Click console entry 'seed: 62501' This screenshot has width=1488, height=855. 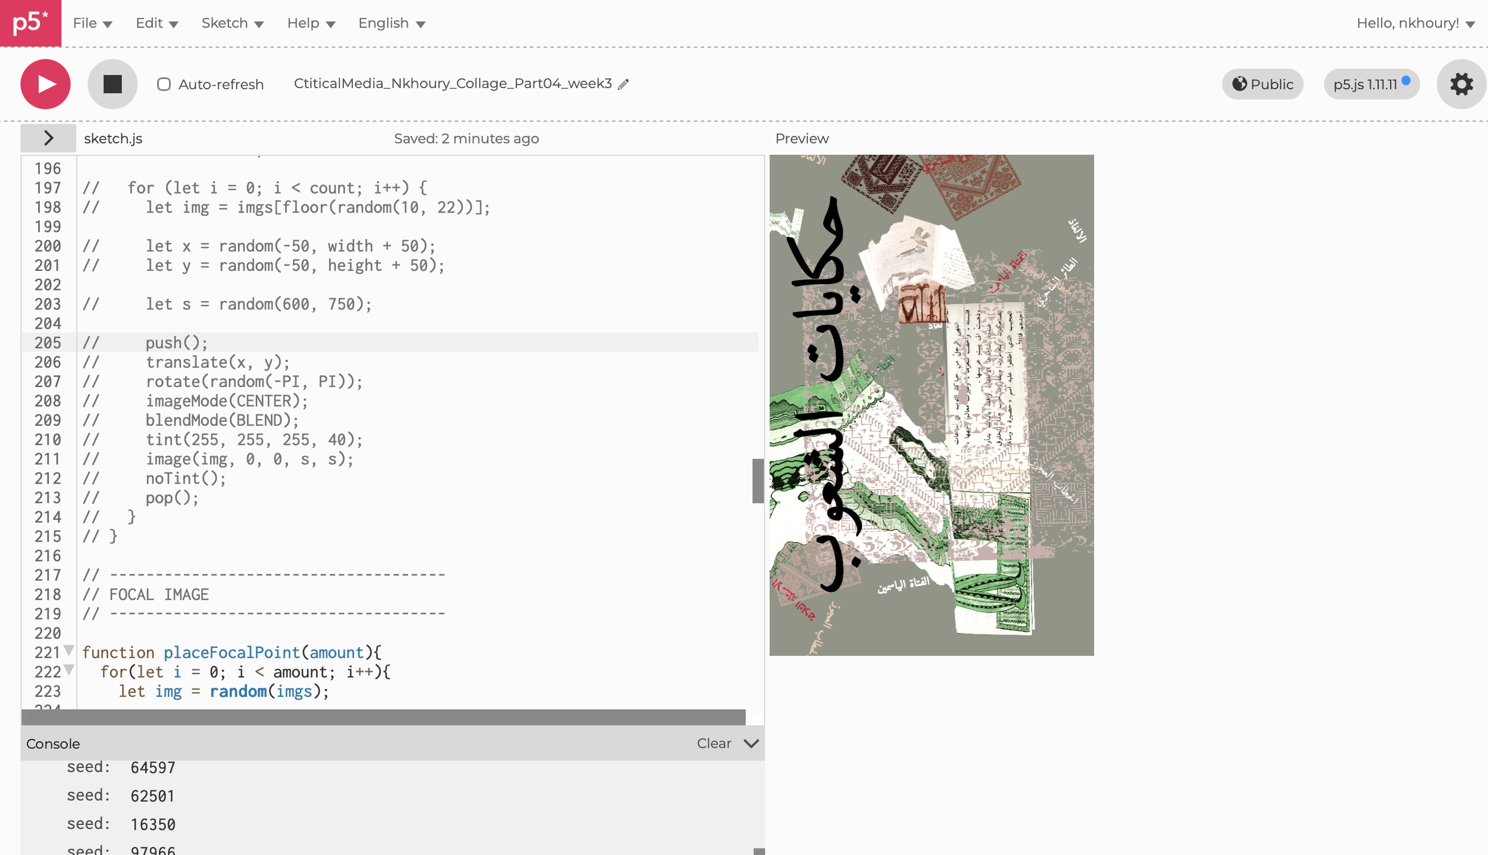pyautogui.click(x=121, y=795)
